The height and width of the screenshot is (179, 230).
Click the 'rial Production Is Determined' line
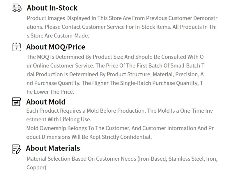[115, 74]
